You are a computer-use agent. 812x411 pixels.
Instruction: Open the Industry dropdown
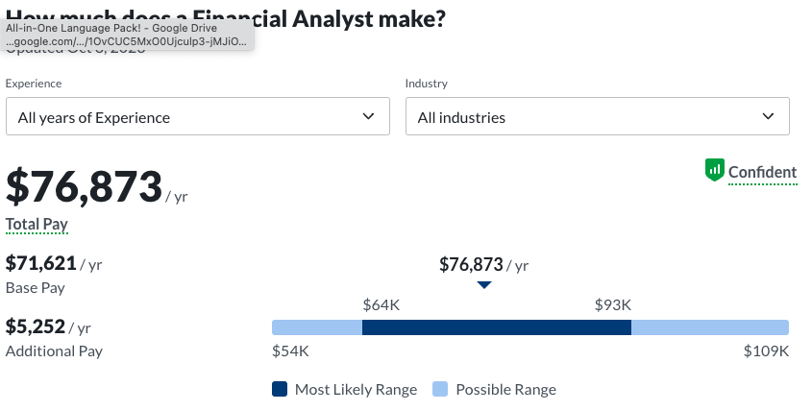coord(597,116)
